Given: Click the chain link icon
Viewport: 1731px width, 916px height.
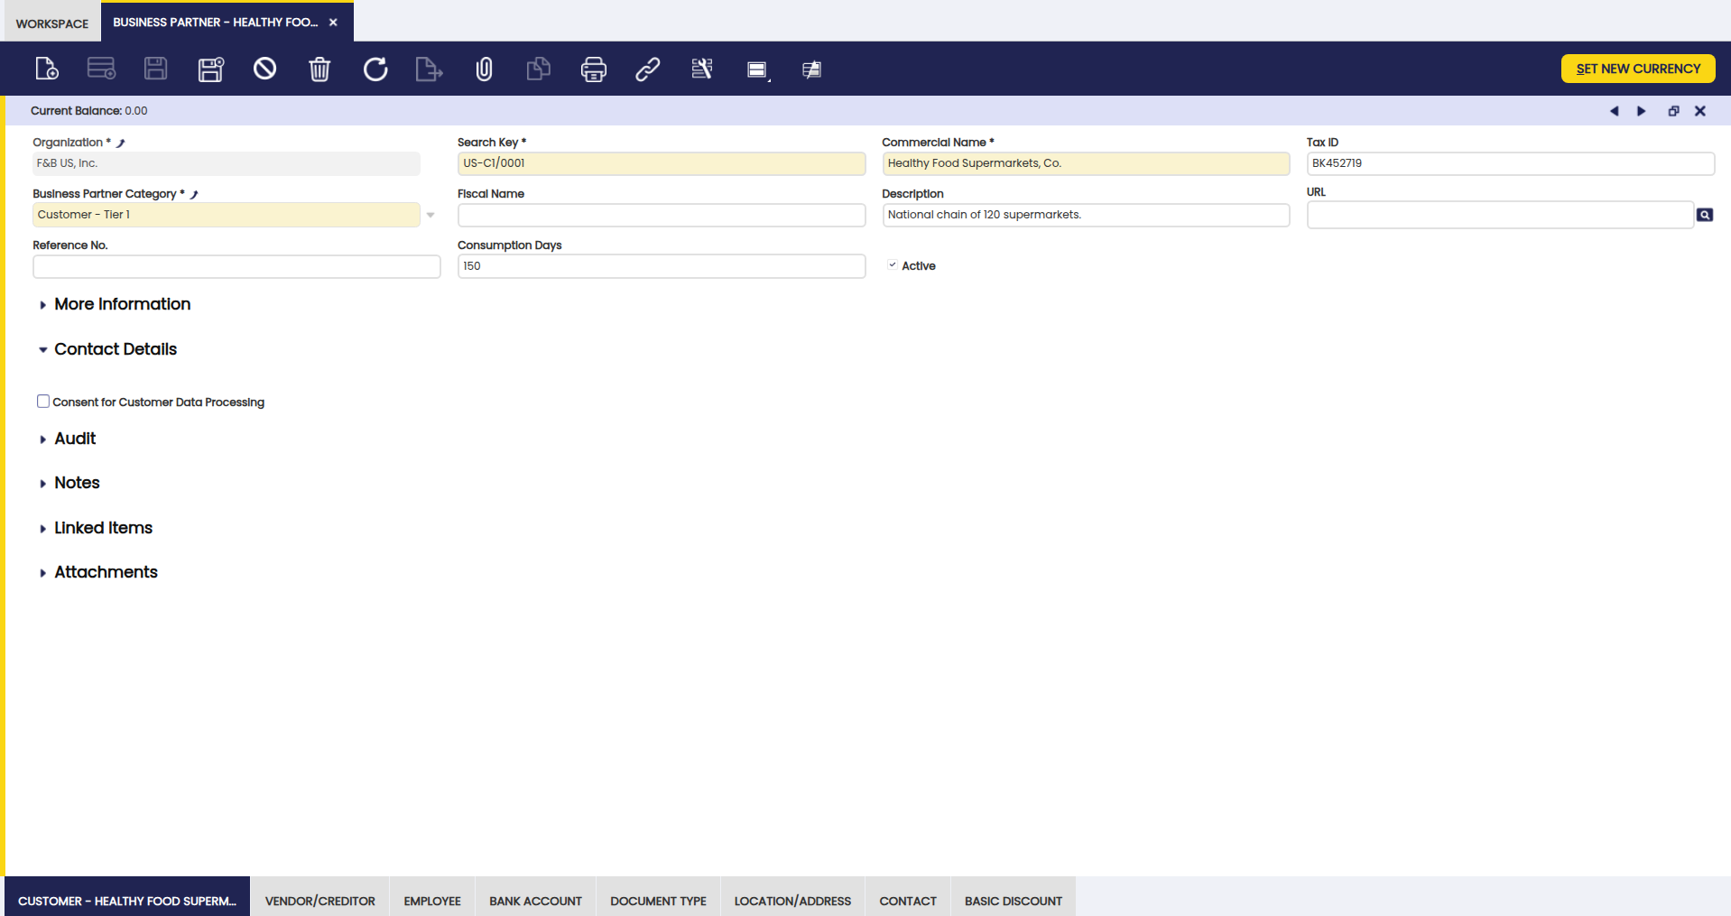Looking at the screenshot, I should point(648,69).
